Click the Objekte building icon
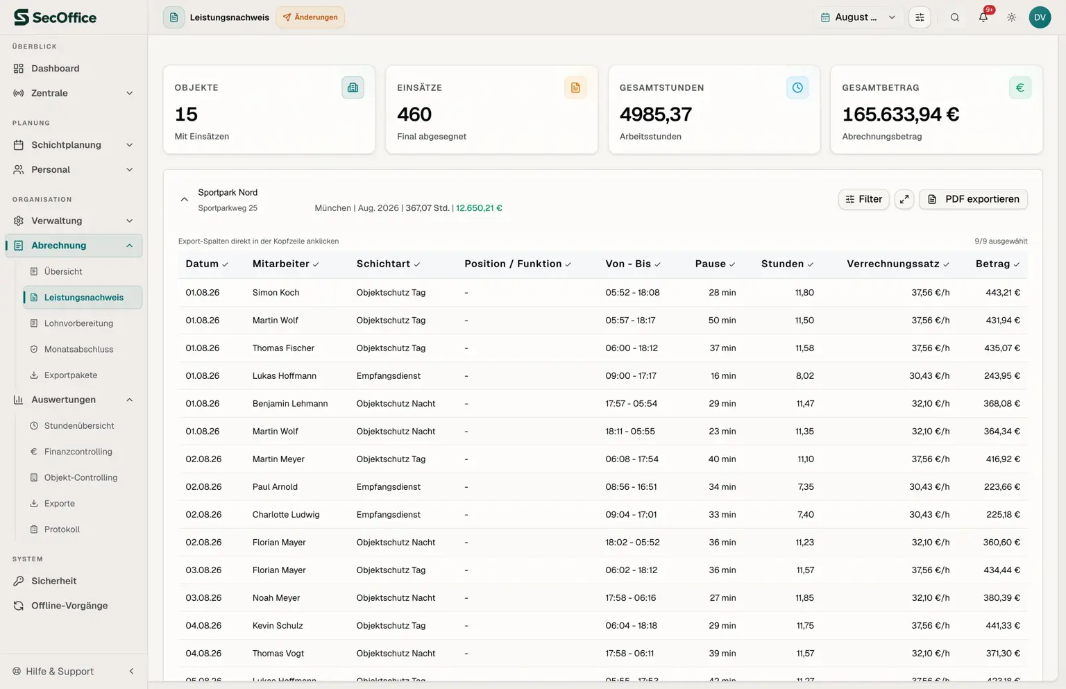The width and height of the screenshot is (1066, 689). click(x=353, y=87)
